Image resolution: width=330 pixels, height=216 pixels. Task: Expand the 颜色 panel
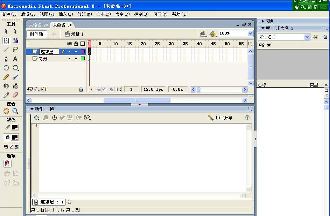(x=263, y=21)
